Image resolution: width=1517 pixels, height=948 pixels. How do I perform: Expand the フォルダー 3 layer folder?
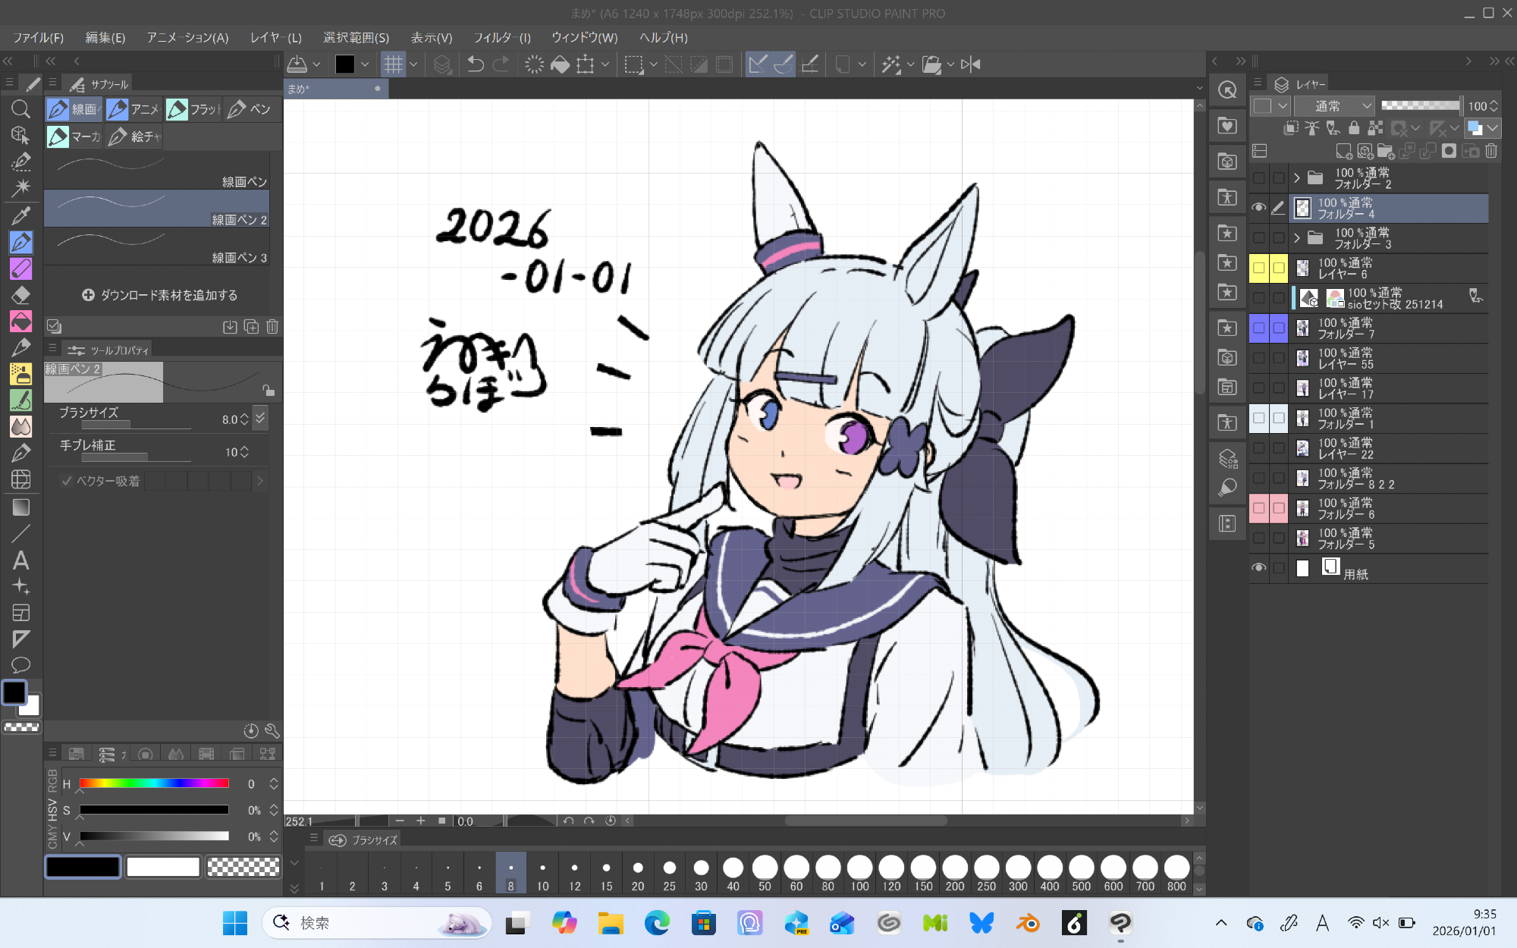(1297, 238)
